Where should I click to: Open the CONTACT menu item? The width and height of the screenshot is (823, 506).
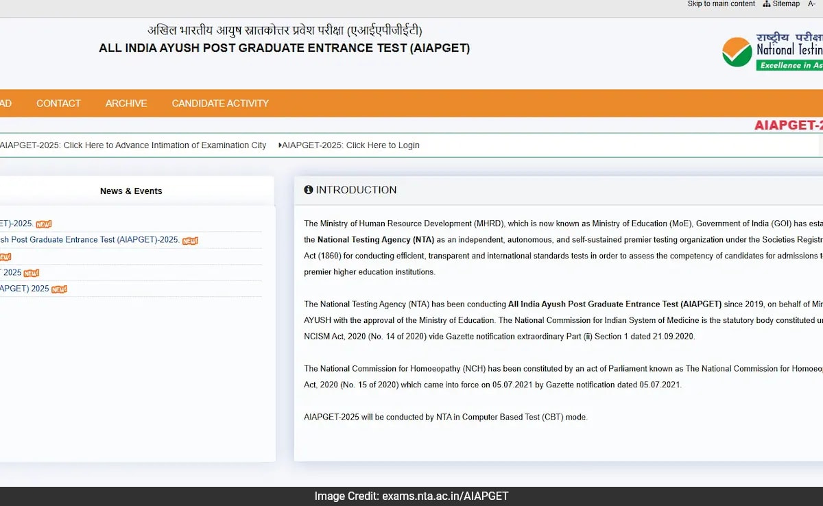coord(58,104)
